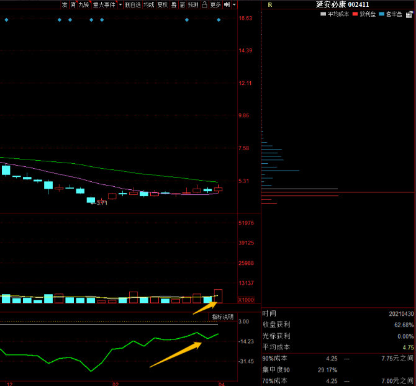The image size is (416, 386).
Task: Expand the dropdown arrow beside the right-arrow icon
Action: click(x=234, y=4)
